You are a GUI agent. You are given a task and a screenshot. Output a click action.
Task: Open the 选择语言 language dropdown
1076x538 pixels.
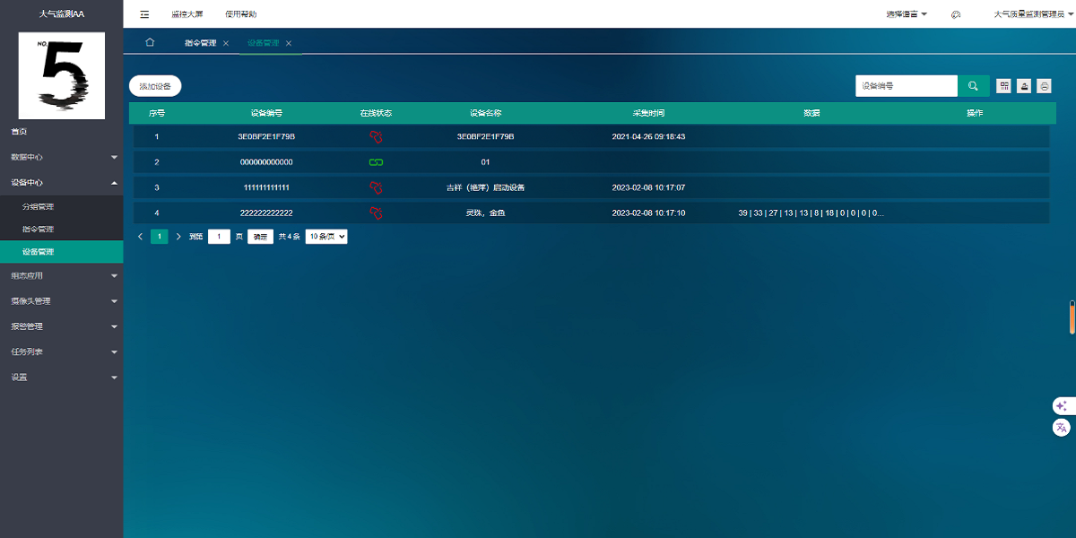[906, 14]
